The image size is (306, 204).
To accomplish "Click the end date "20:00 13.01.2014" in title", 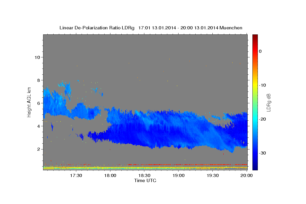I will [199, 28].
